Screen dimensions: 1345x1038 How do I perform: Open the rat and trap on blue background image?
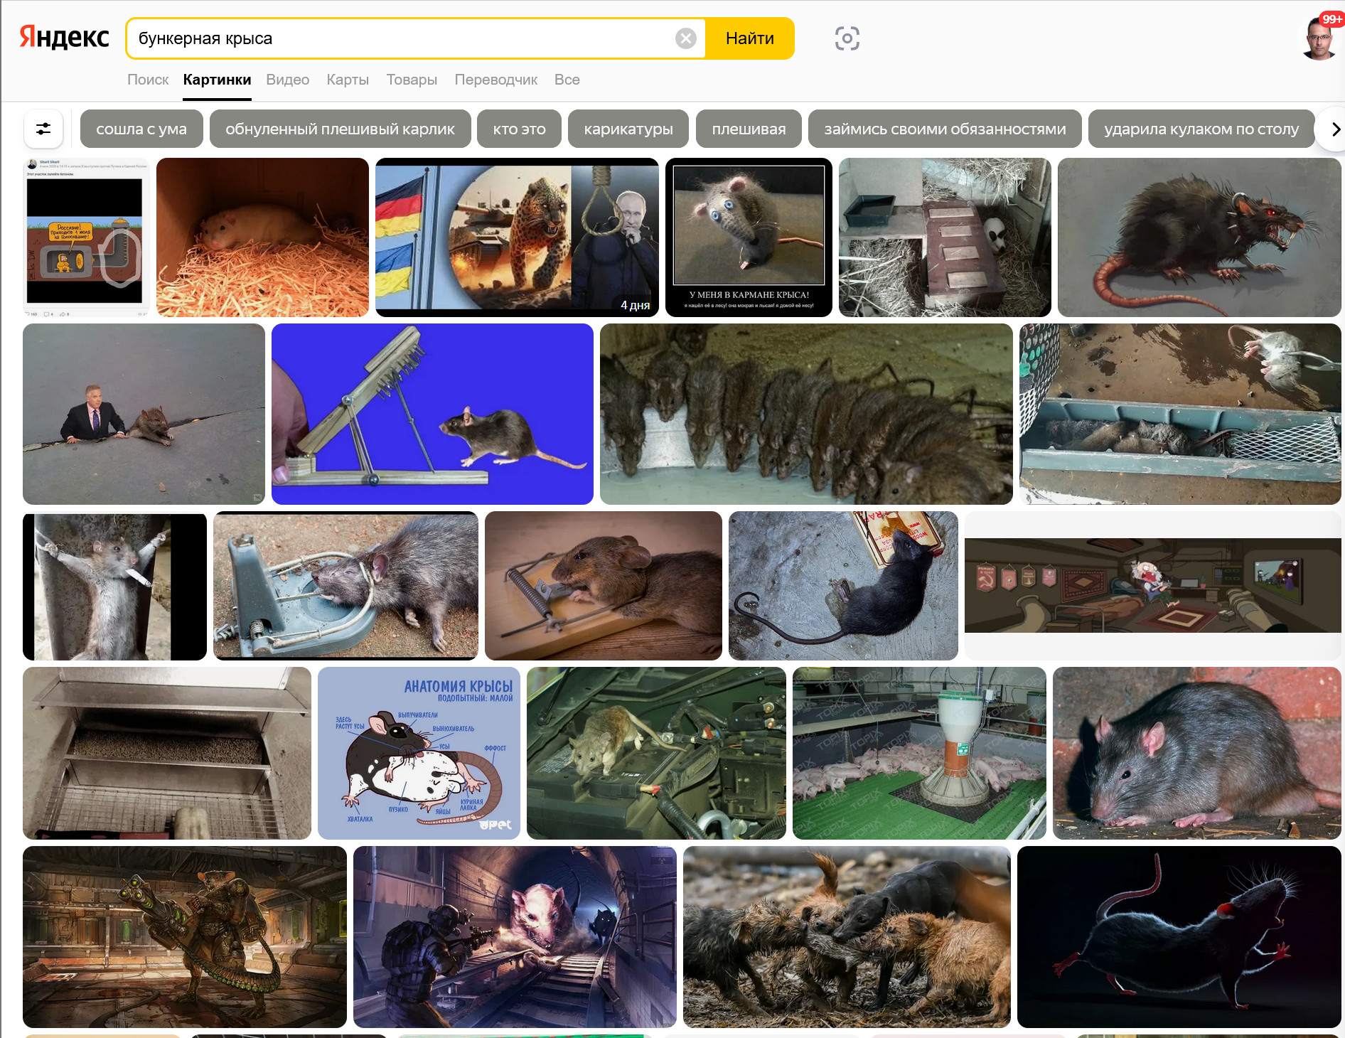coord(432,414)
